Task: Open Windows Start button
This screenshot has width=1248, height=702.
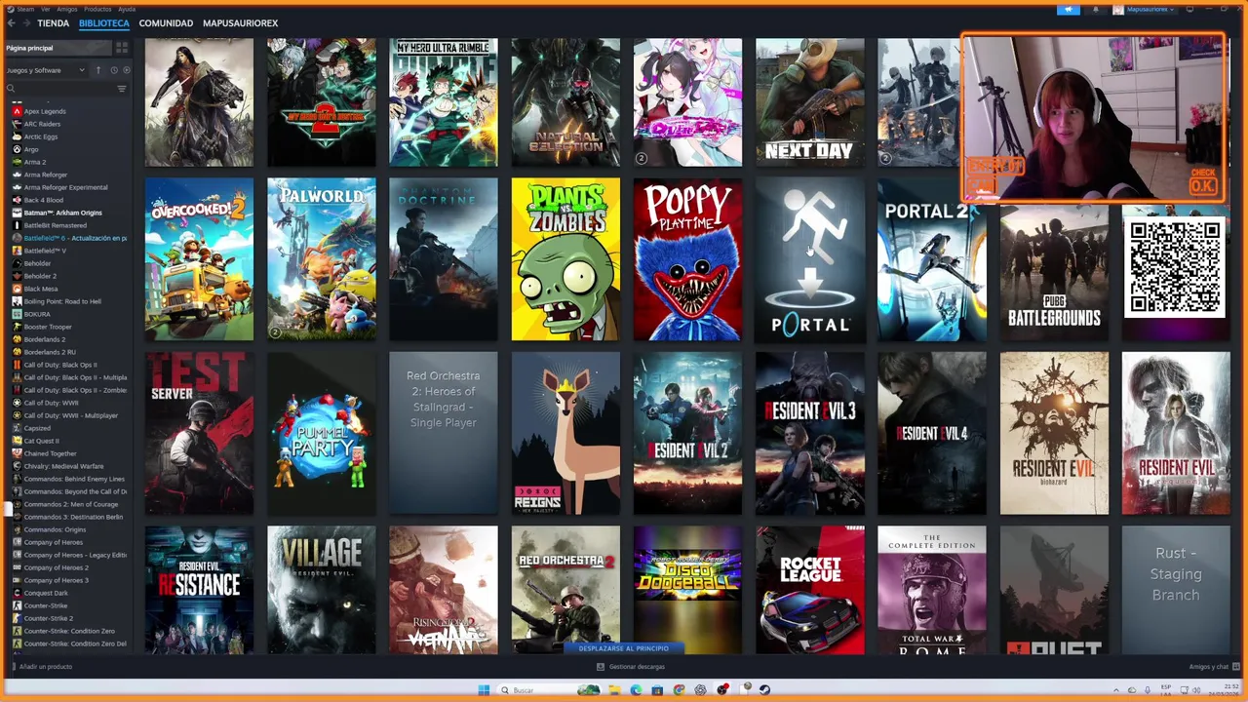Action: (x=484, y=690)
